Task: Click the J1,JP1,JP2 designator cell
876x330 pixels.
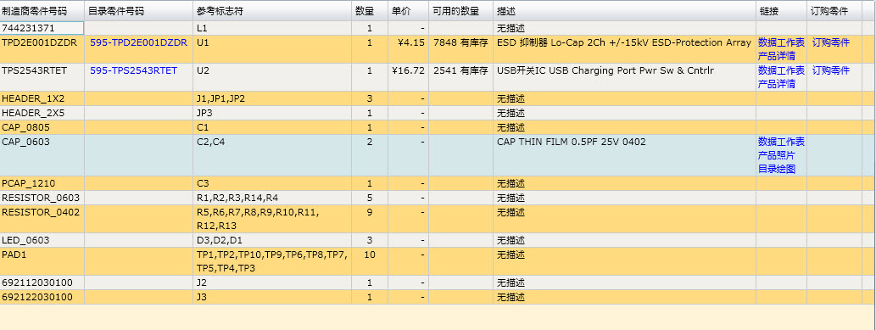Action: pyautogui.click(x=272, y=98)
